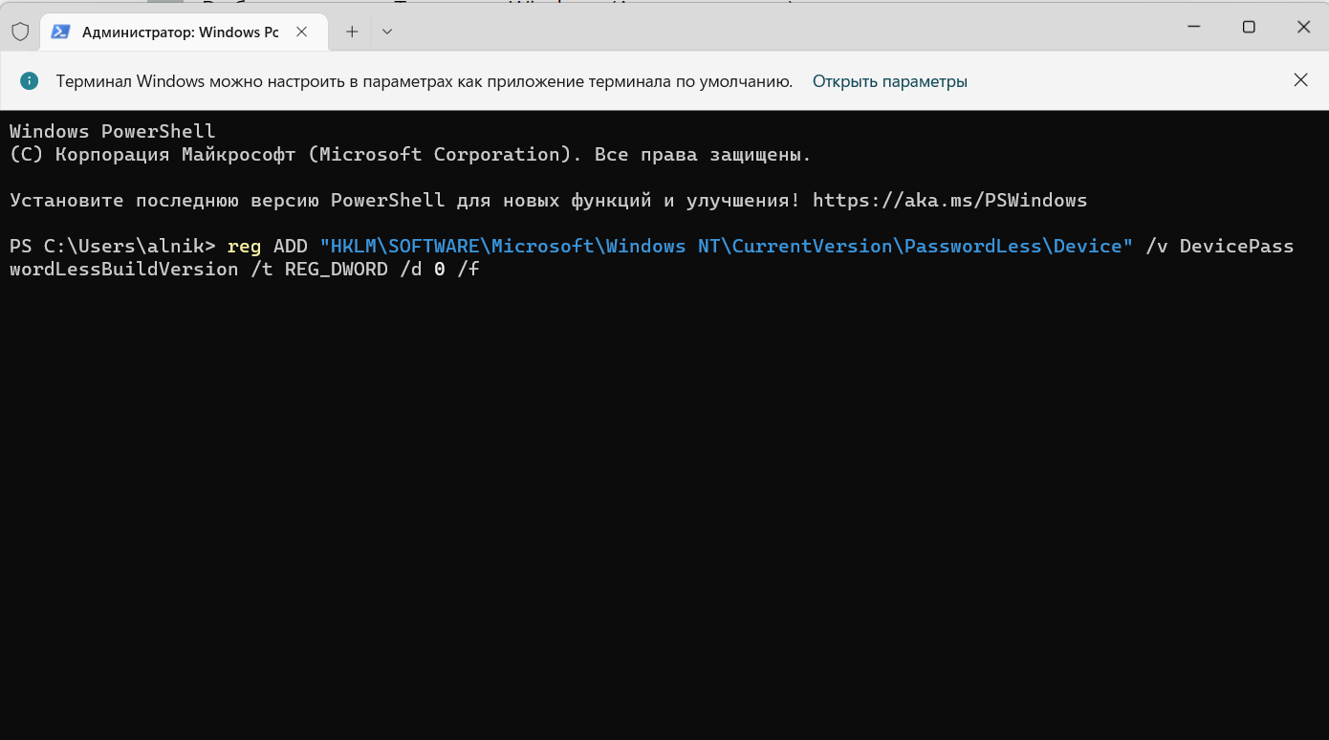Click 'wordLessBuildVersion' on the second command line
This screenshot has height=740, width=1329.
coord(124,270)
